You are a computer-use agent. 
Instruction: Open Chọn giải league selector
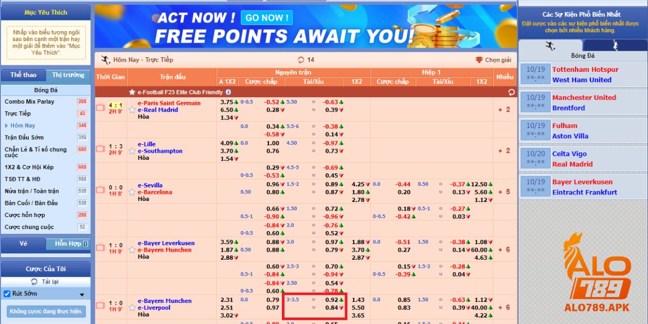pos(492,60)
